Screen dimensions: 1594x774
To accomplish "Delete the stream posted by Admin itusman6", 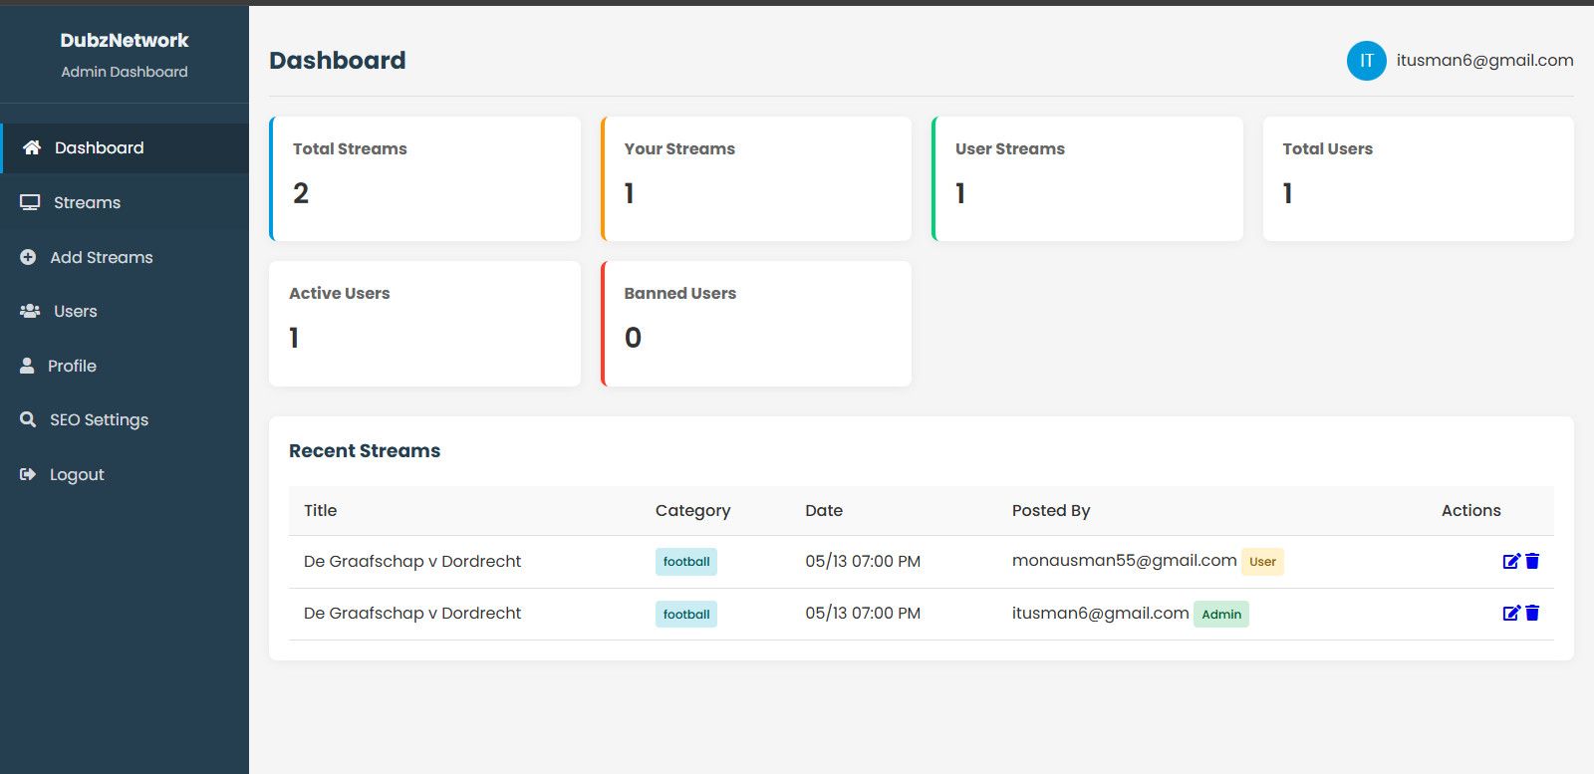I will [1532, 613].
